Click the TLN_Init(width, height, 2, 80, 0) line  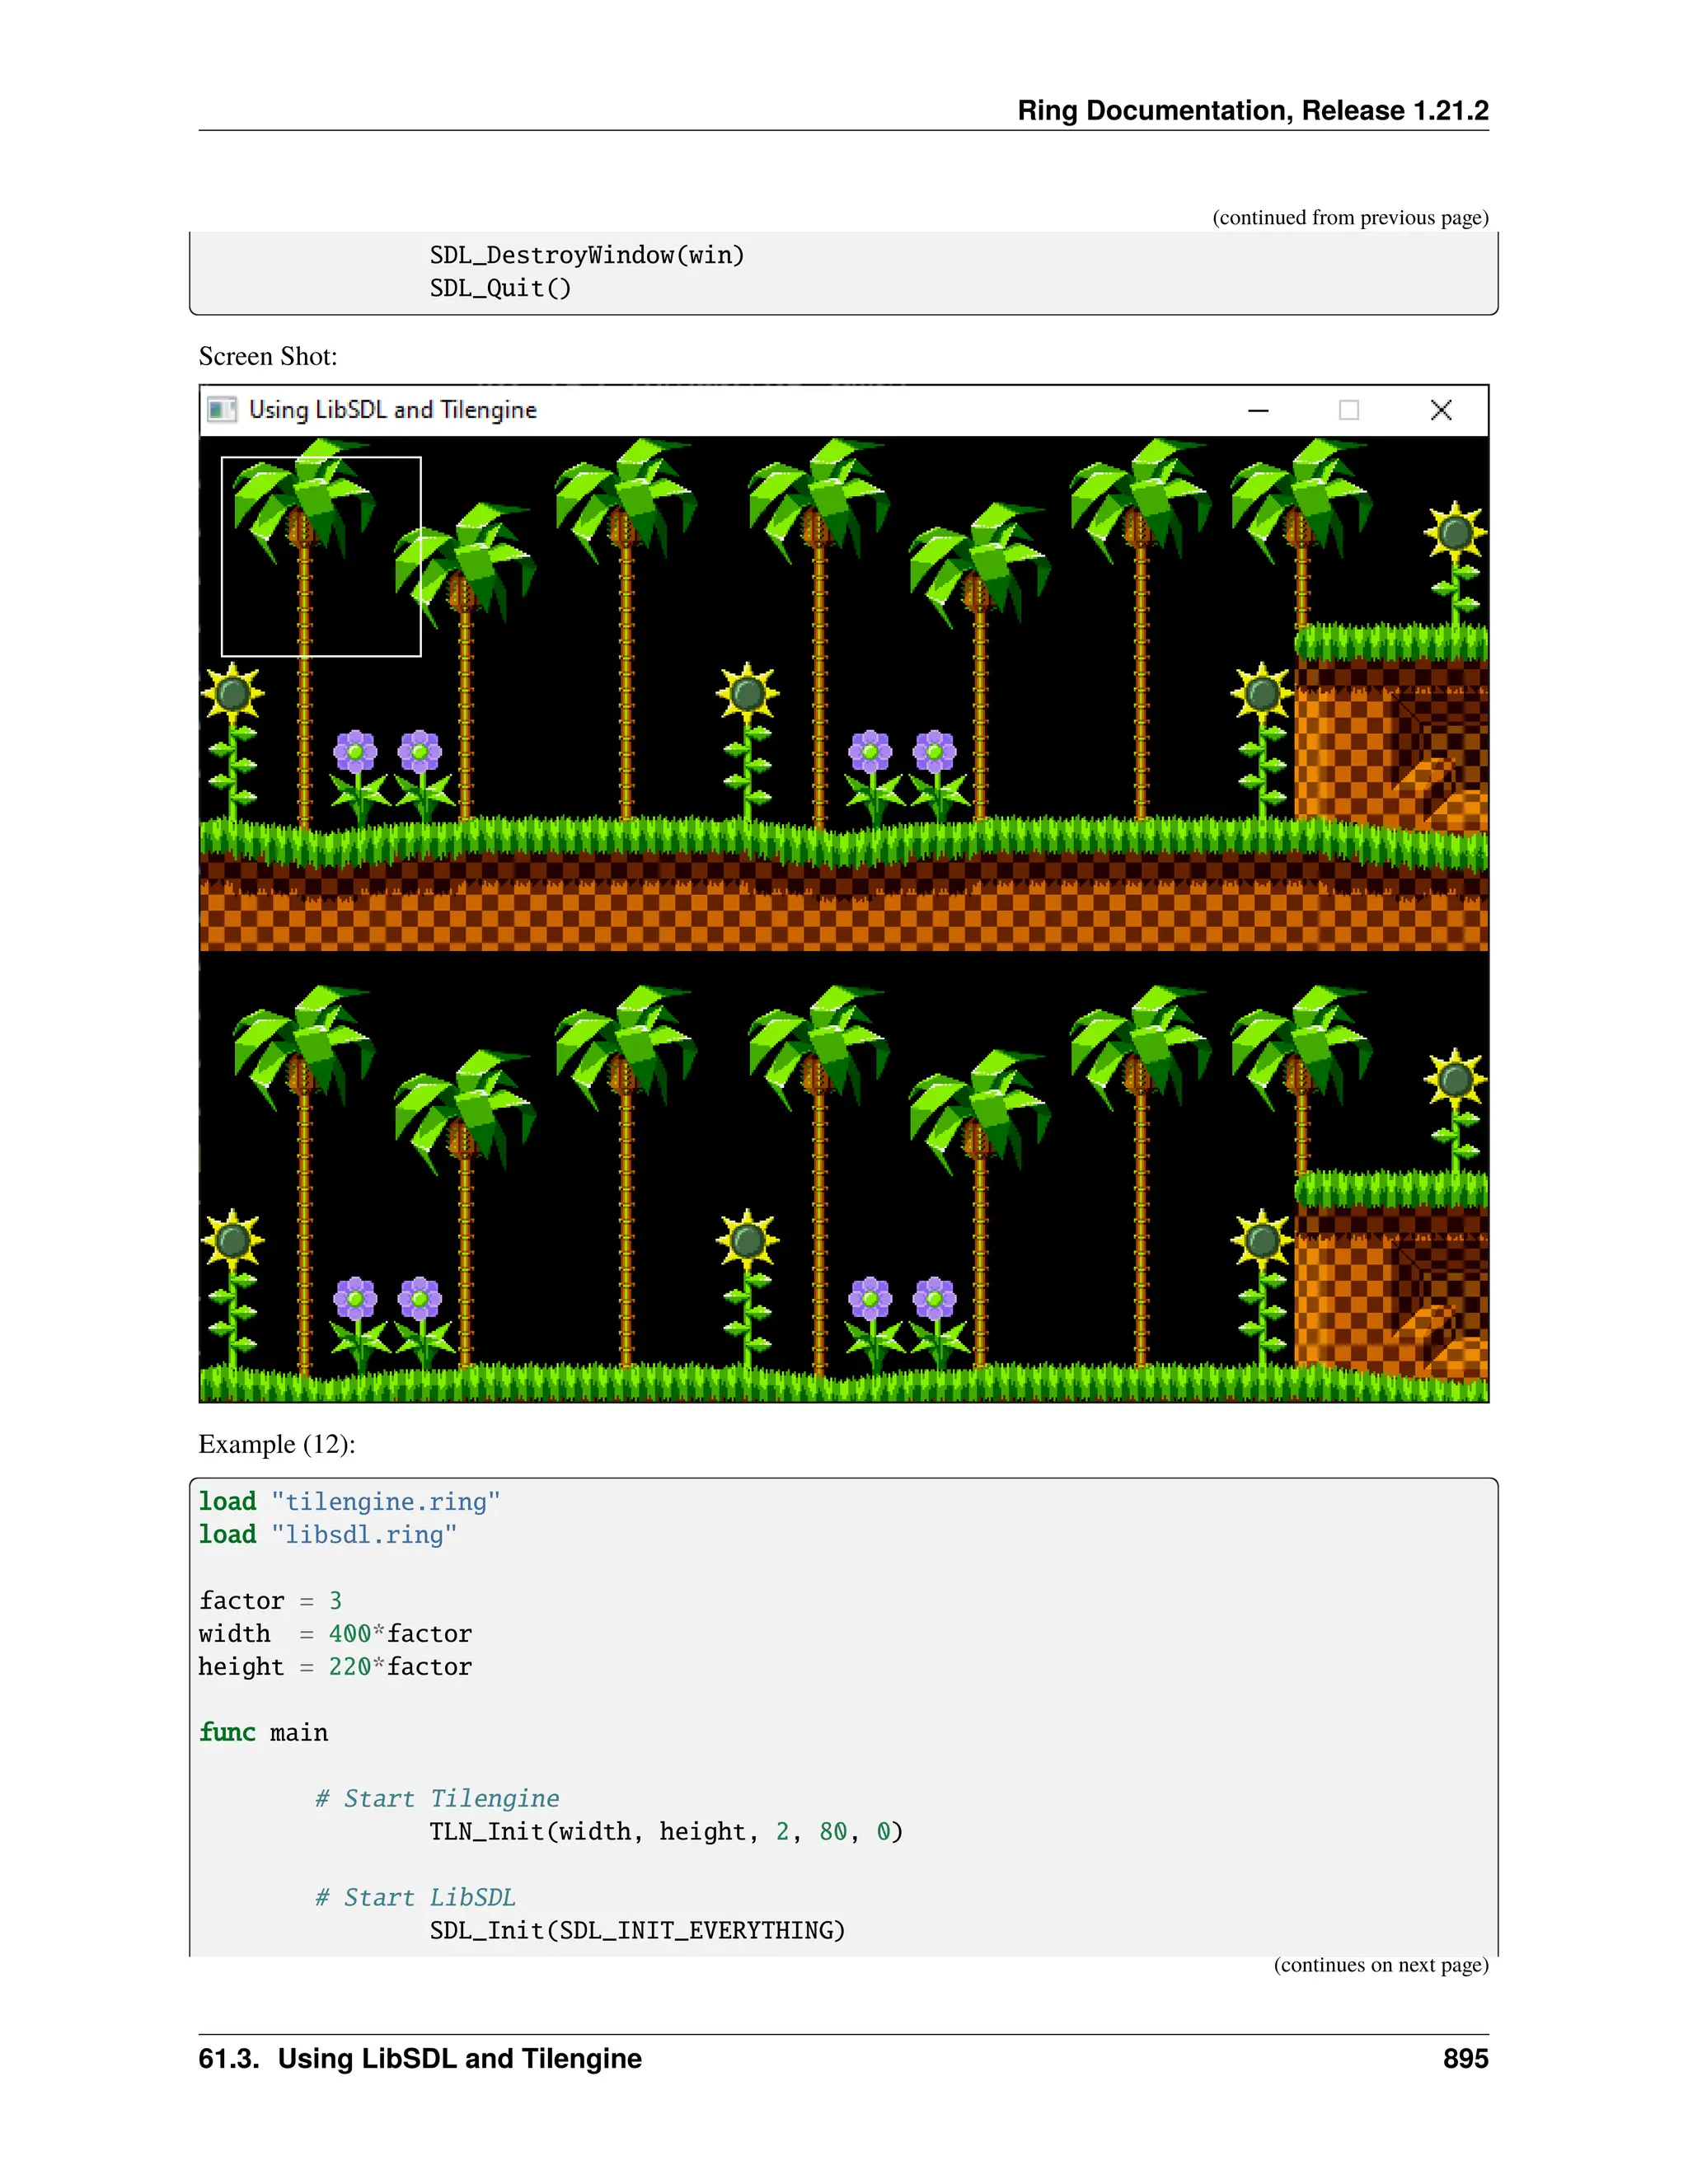[666, 1832]
